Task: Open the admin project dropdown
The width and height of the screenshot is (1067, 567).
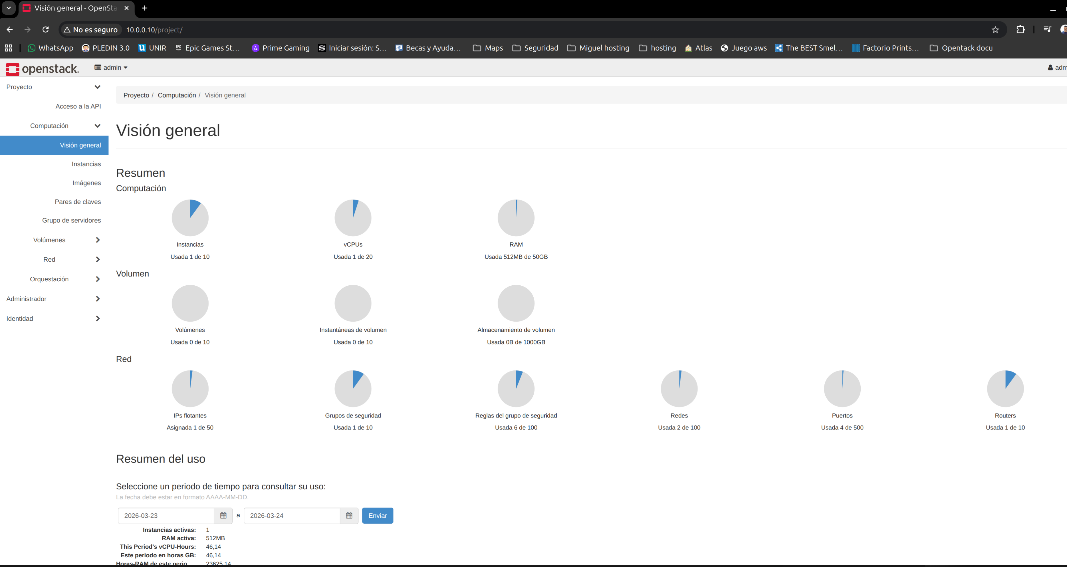Action: click(x=111, y=68)
